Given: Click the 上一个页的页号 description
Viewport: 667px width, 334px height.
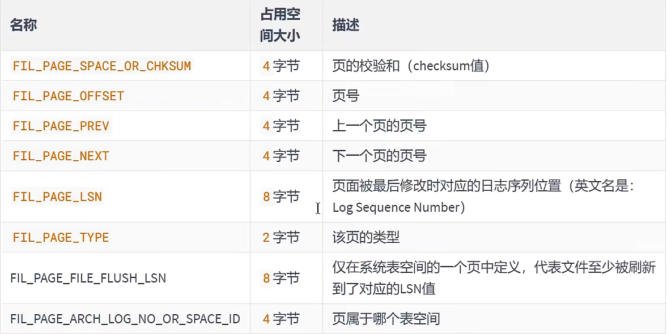Looking at the screenshot, I should click(380, 126).
